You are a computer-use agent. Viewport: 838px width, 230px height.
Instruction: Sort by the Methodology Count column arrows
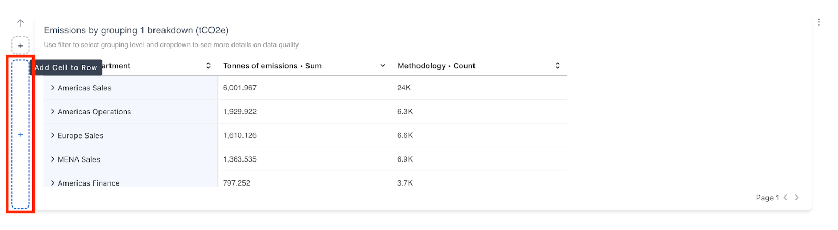[558, 66]
